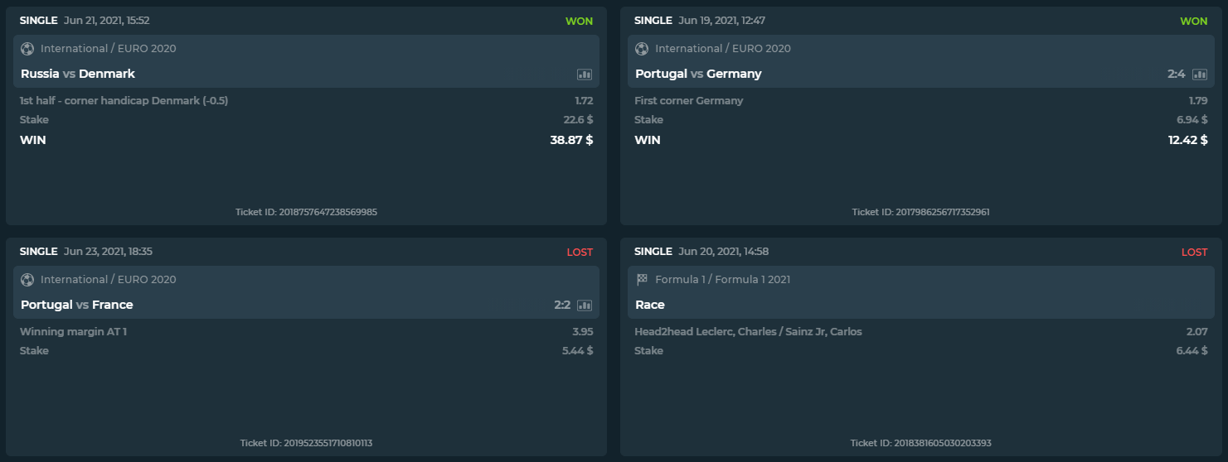Select Ticket ID ending 569985
Image resolution: width=1228 pixels, height=462 pixels.
306,212
